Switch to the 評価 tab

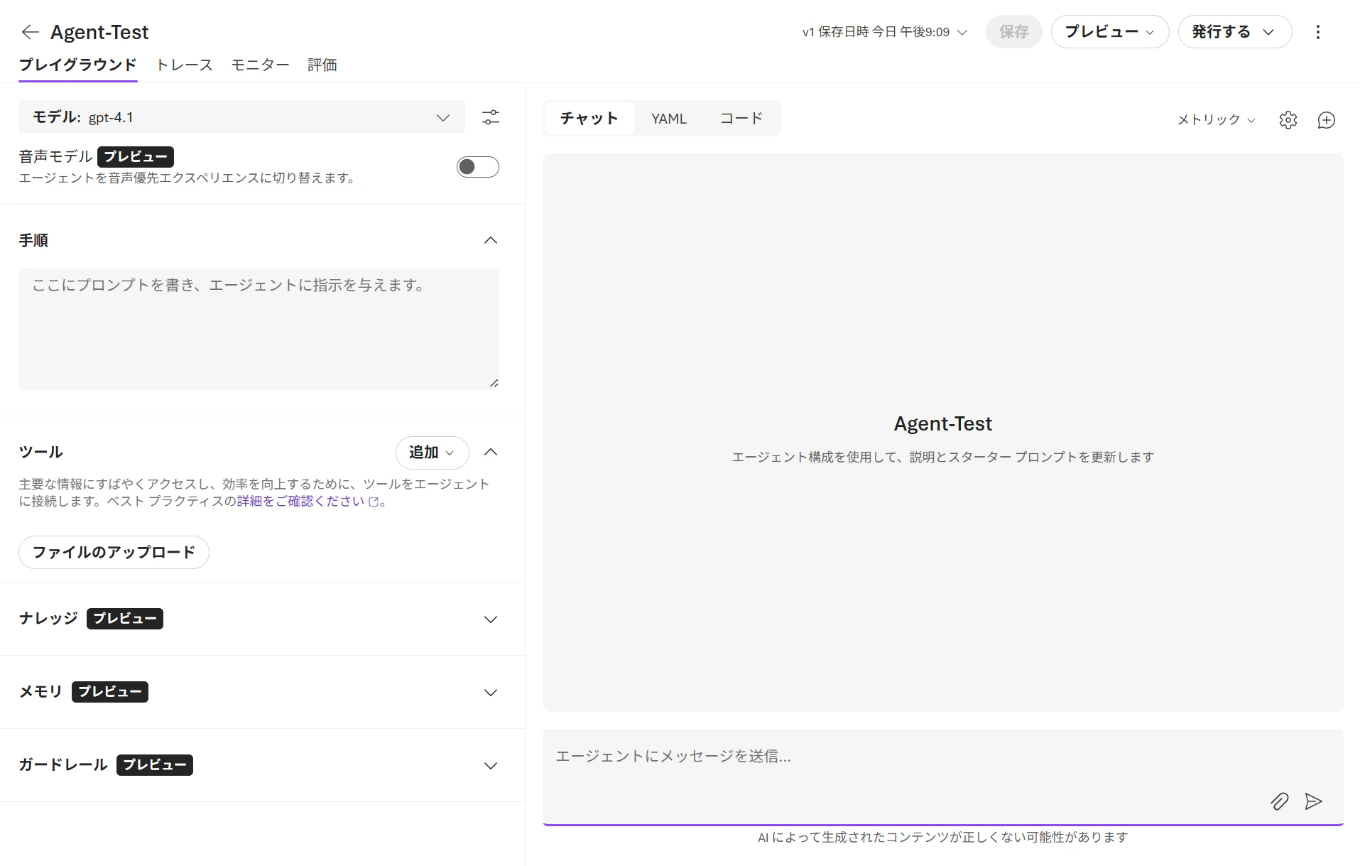click(322, 65)
